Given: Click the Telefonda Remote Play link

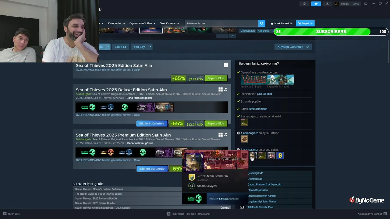Looking at the screenshot, I should 260,207.
